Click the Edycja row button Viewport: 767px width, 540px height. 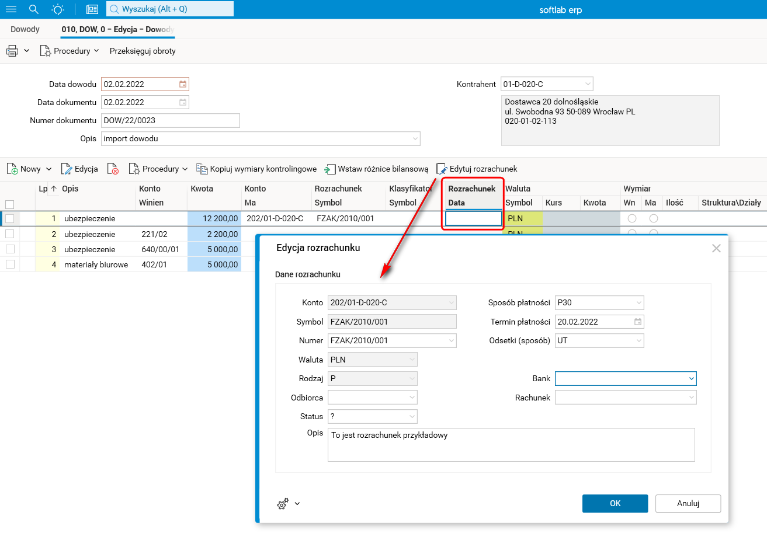point(79,169)
